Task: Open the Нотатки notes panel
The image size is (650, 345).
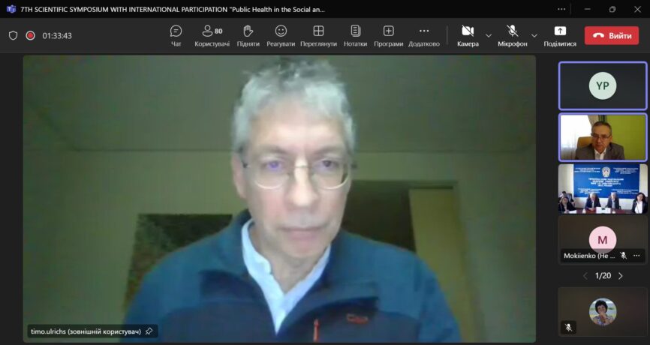Action: [355, 35]
